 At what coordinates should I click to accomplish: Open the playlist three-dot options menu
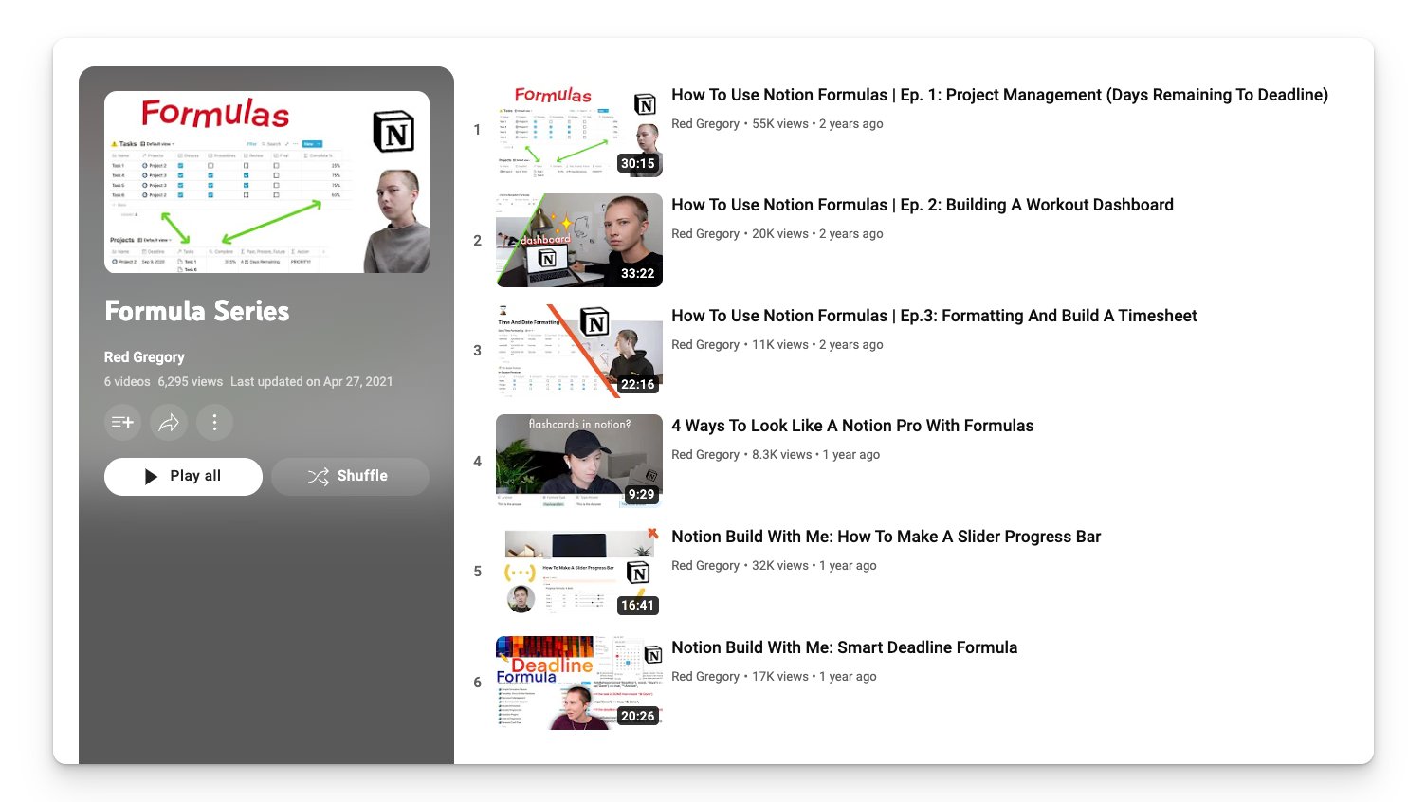(214, 422)
